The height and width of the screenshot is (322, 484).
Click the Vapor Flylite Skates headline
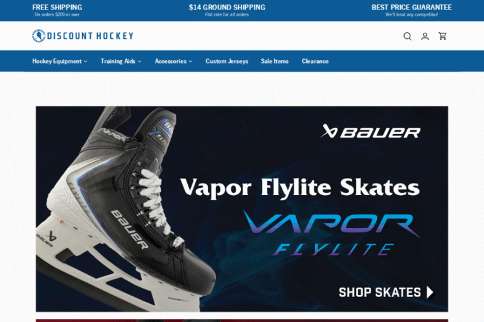pos(300,187)
